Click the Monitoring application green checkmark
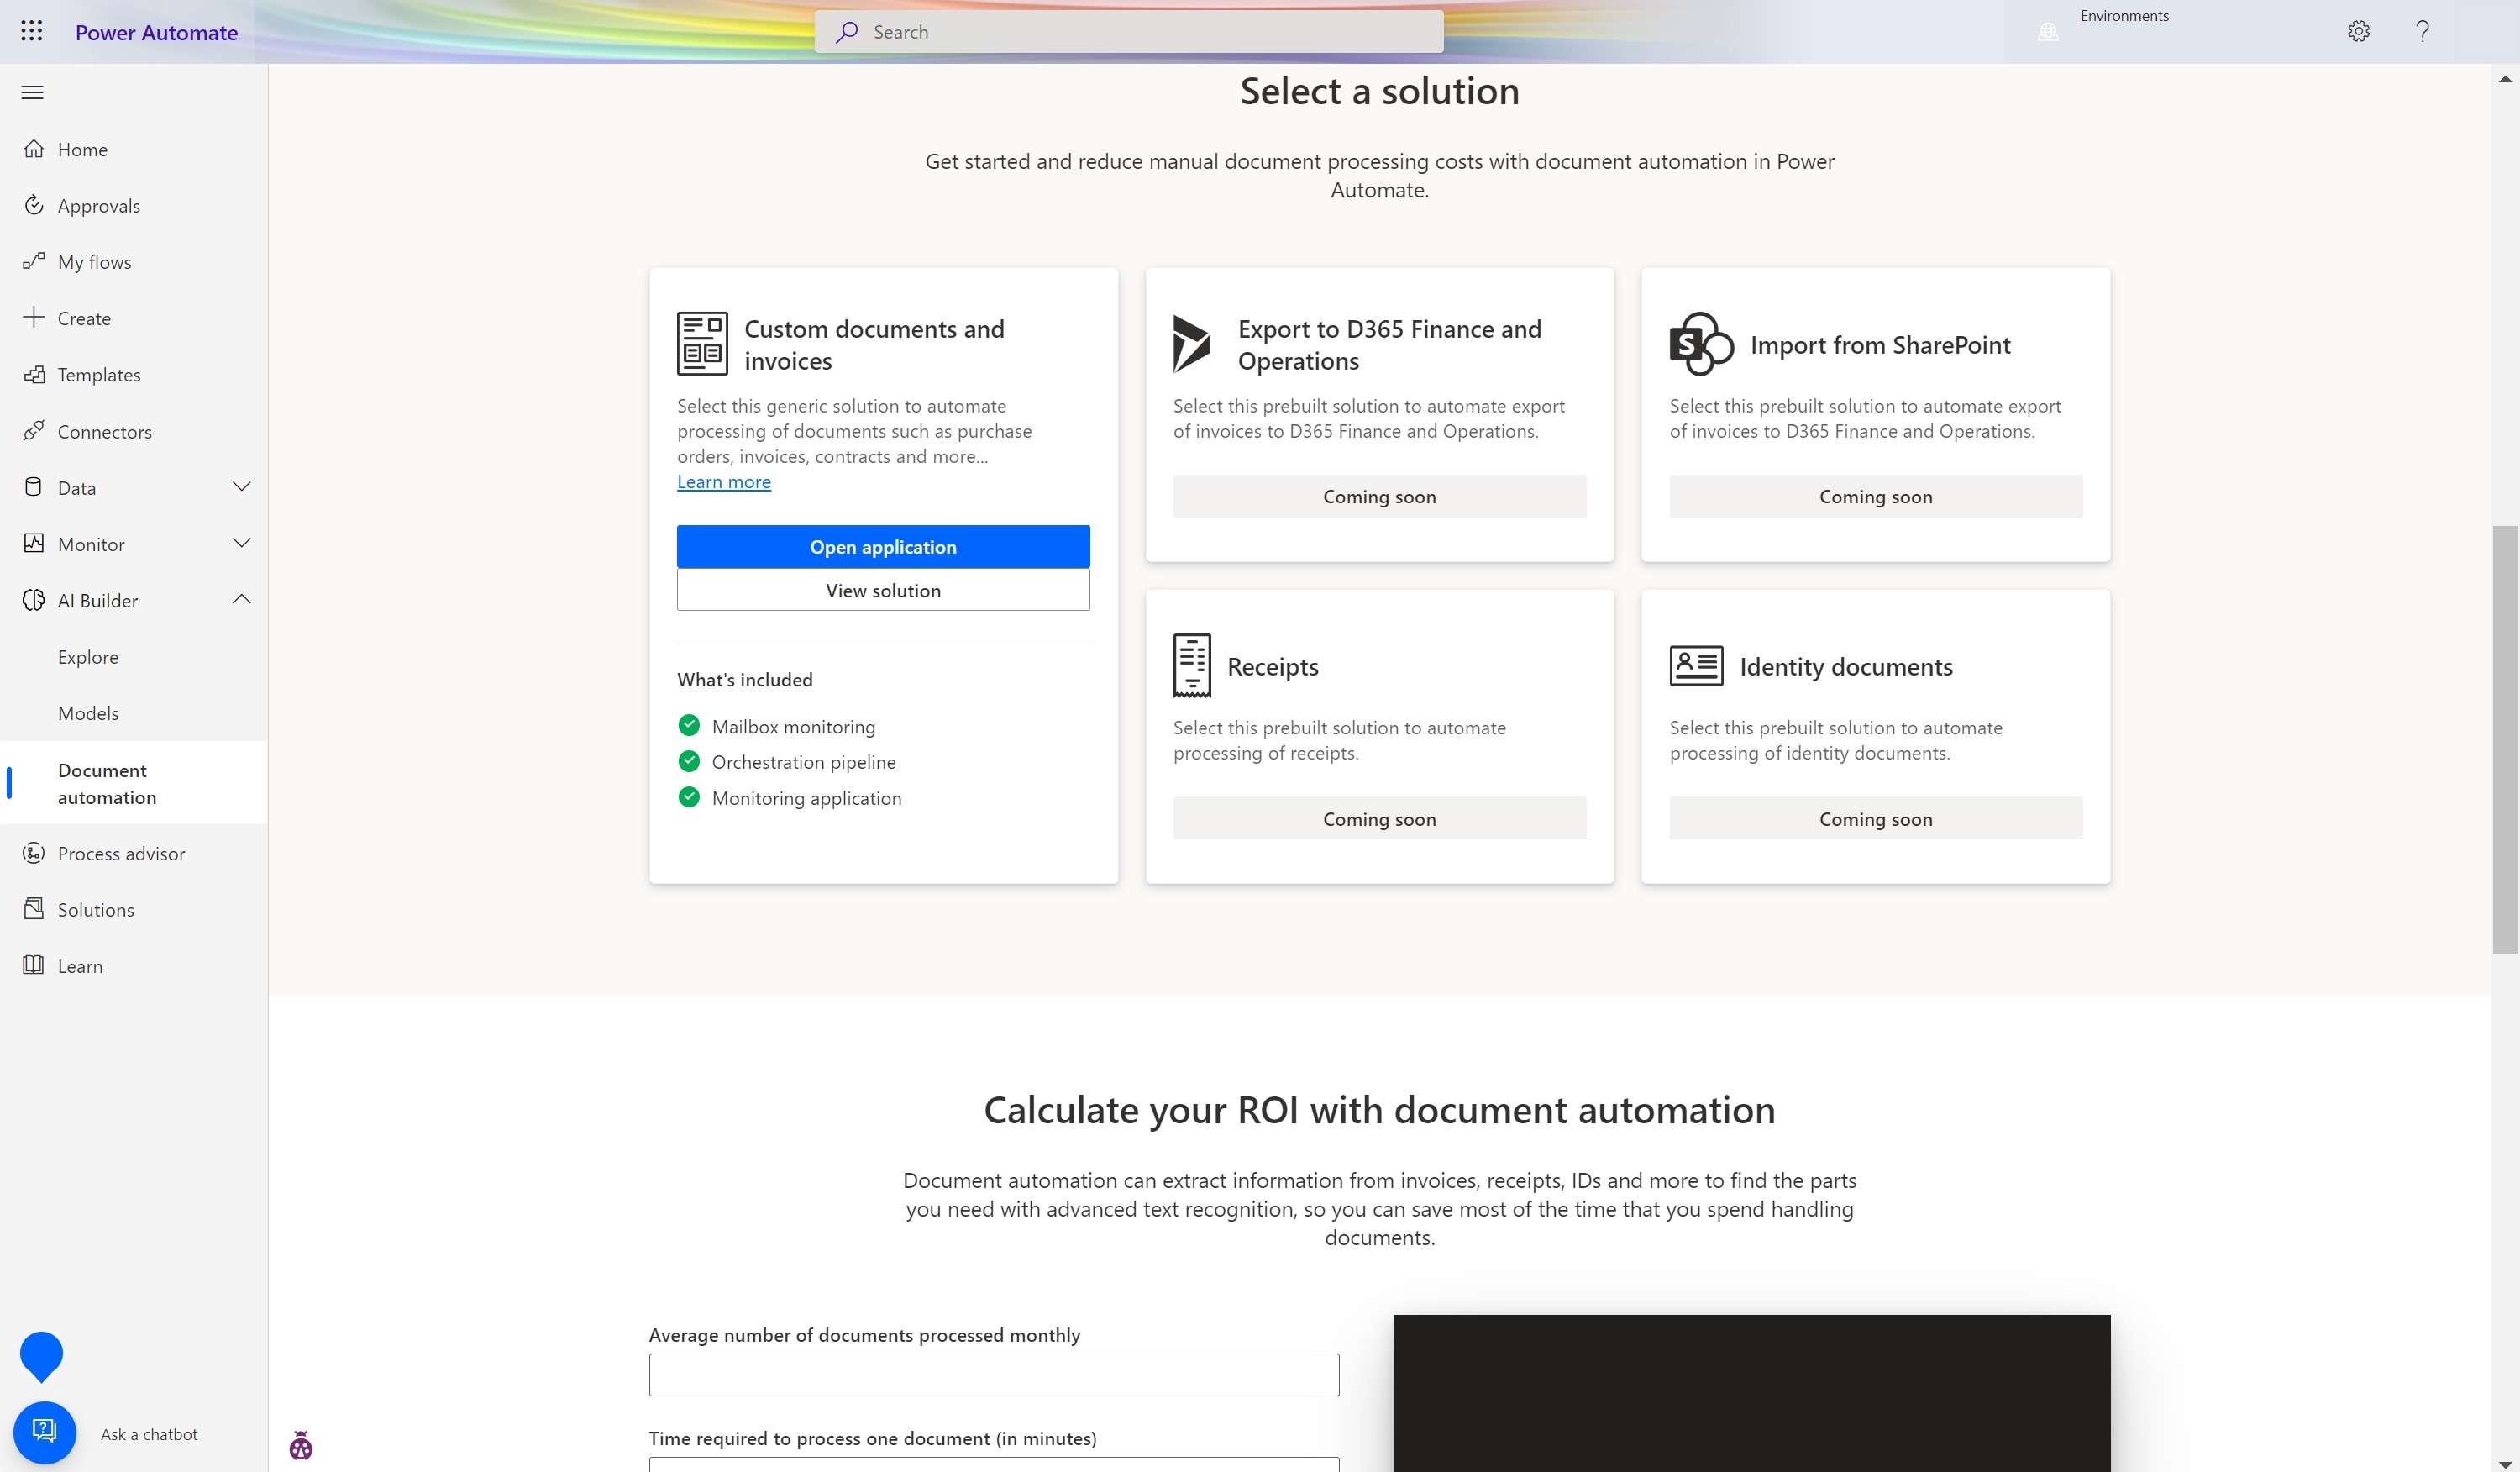 (689, 797)
